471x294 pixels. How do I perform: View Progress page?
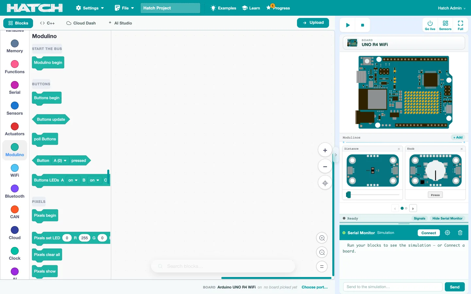[278, 8]
